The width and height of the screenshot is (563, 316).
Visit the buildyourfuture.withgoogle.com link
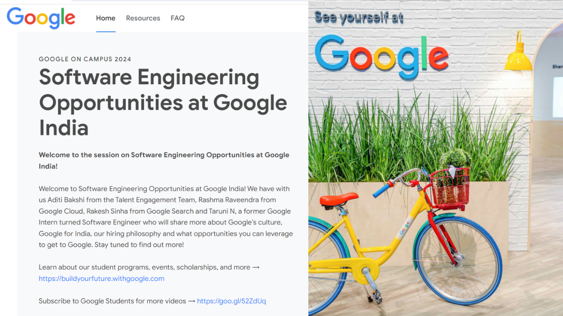pyautogui.click(x=102, y=278)
